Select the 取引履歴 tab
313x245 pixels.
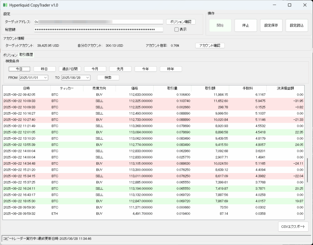pos(26,55)
